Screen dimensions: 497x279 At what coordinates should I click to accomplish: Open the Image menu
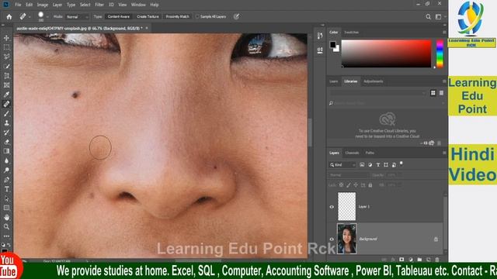pyautogui.click(x=43, y=5)
